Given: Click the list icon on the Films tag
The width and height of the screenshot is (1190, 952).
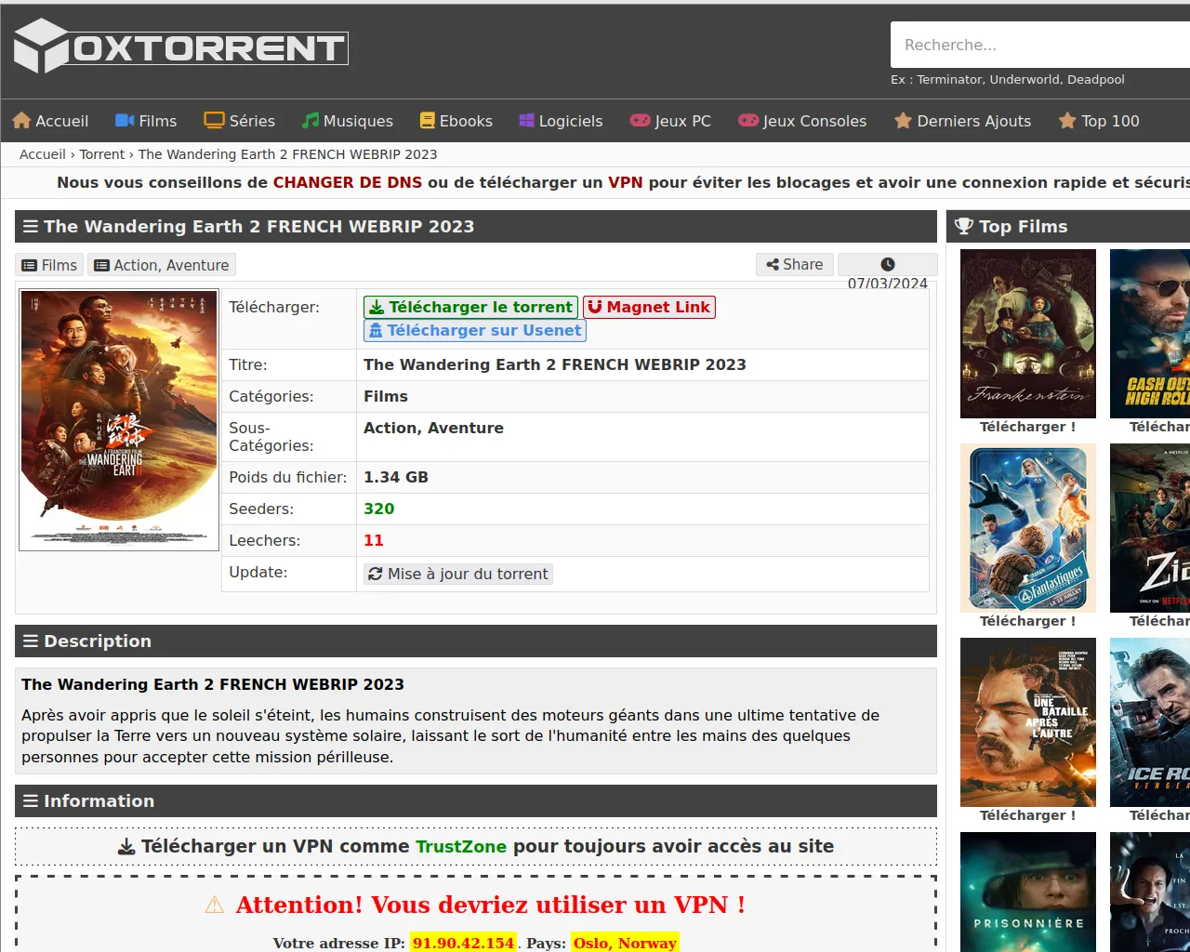Looking at the screenshot, I should [30, 265].
